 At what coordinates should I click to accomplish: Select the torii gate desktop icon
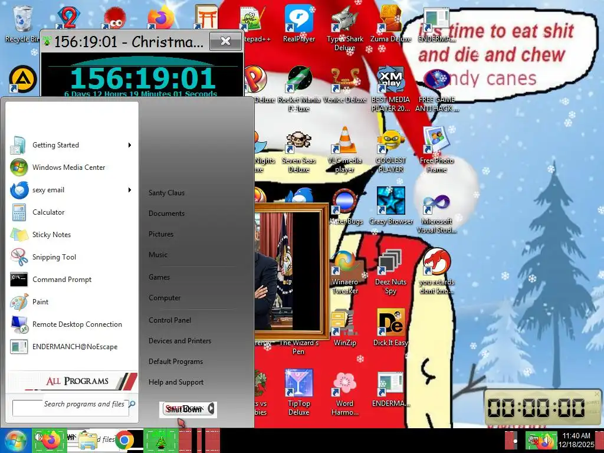tap(206, 17)
